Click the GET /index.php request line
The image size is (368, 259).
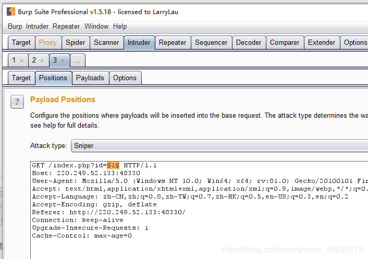(94, 165)
